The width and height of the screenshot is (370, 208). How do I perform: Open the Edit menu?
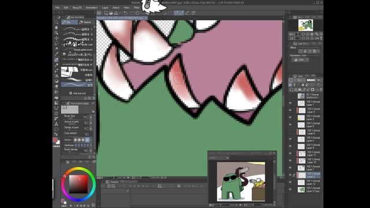[66, 8]
